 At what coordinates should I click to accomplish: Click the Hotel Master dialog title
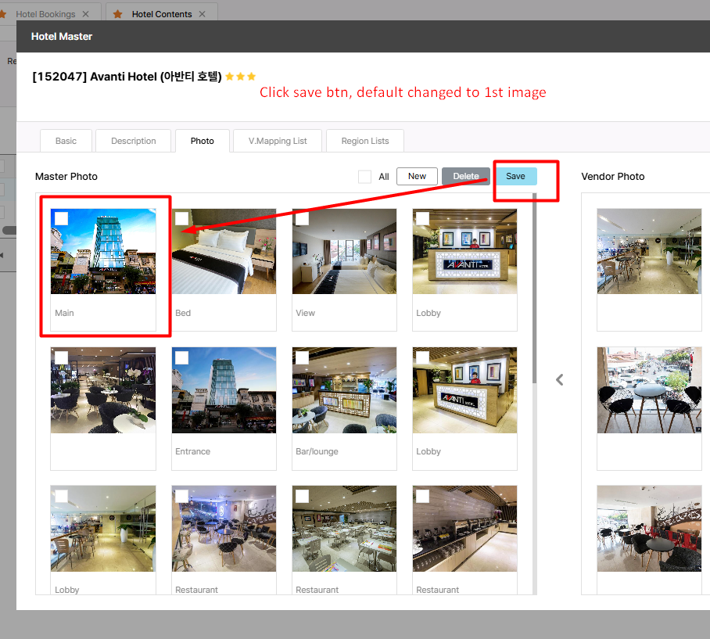(62, 36)
